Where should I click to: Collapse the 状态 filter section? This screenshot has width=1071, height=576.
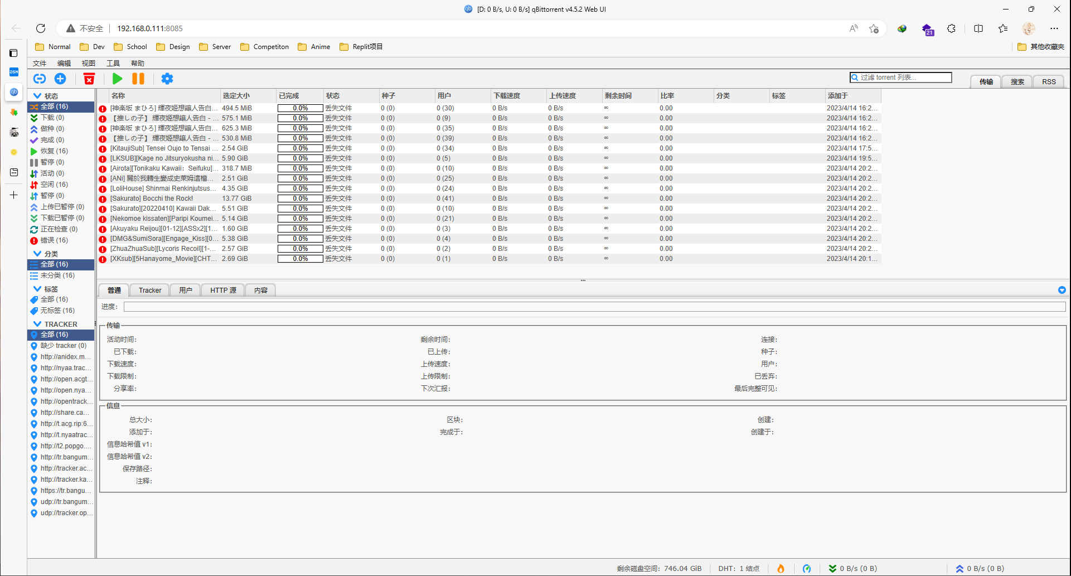(37, 96)
